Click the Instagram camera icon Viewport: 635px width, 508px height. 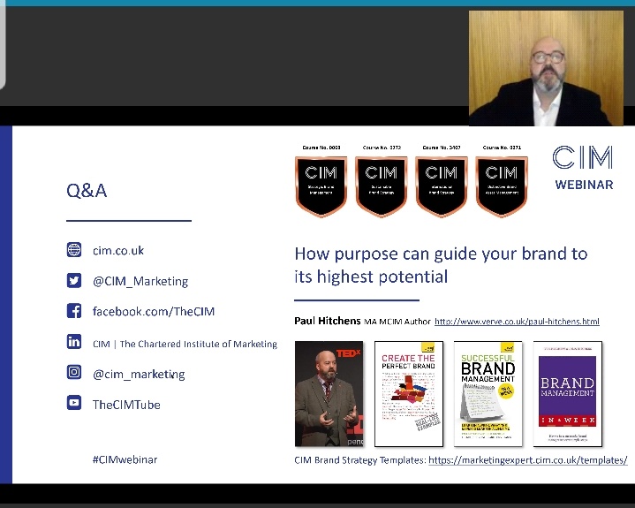pos(74,372)
